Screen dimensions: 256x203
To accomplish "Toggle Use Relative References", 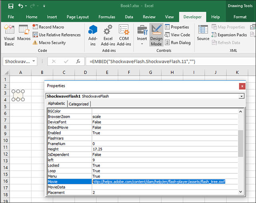I will coord(56,35).
